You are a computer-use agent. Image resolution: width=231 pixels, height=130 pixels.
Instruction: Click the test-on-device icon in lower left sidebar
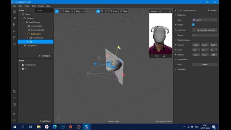pyautogui.click(x=14, y=98)
